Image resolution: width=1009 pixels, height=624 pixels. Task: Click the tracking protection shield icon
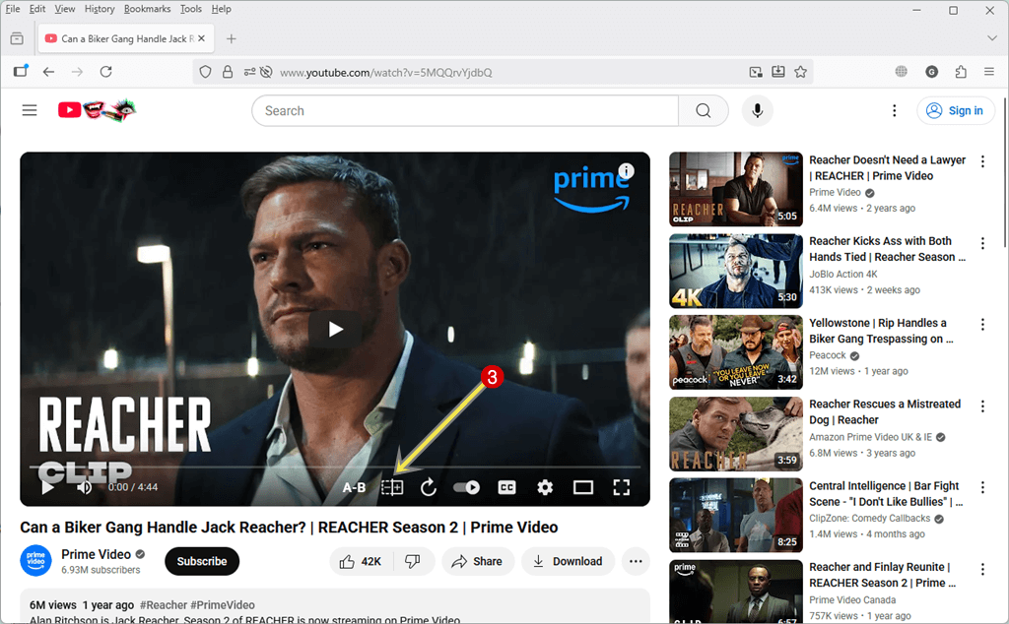tap(205, 72)
